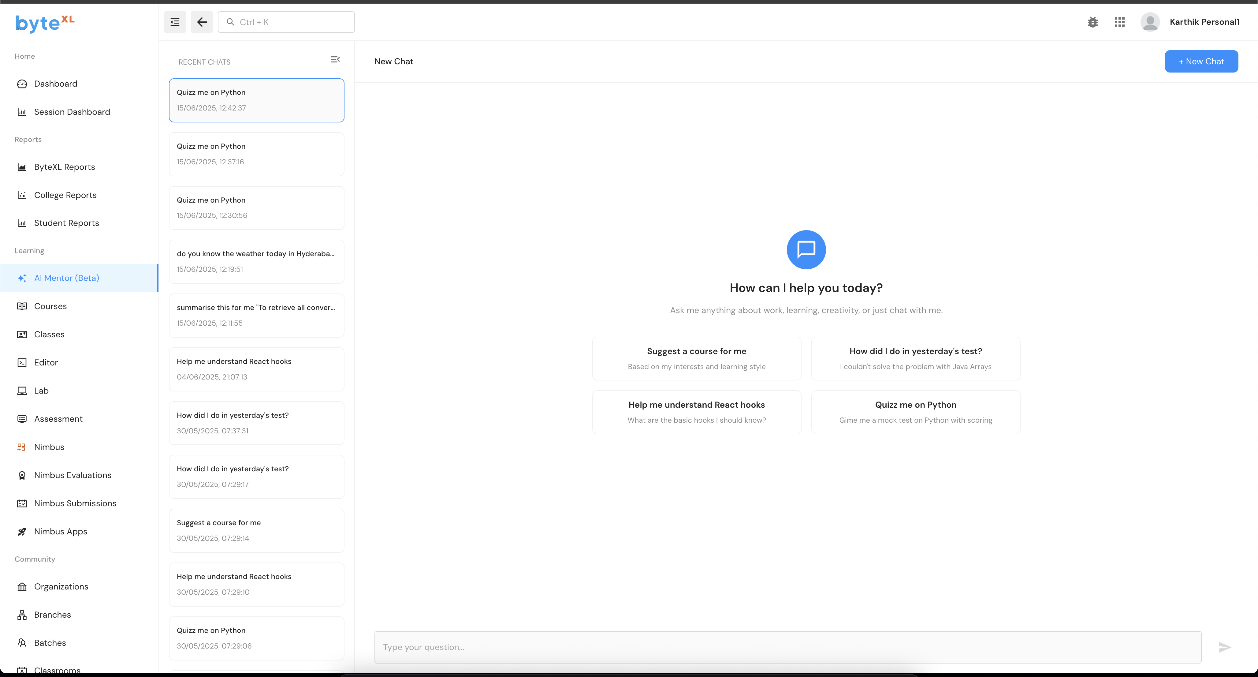
Task: Choose the Suggest a course for me card
Action: pos(696,358)
